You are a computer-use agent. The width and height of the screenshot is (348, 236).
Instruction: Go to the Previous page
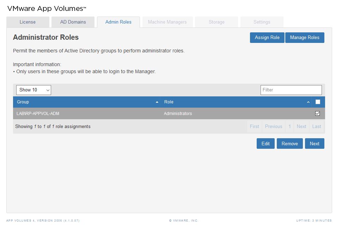(x=274, y=126)
